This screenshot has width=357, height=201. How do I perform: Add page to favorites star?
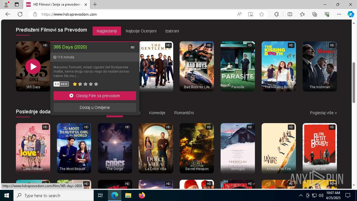pos(262,14)
